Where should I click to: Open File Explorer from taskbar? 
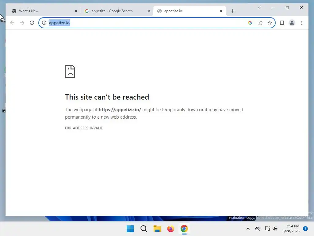point(157,229)
